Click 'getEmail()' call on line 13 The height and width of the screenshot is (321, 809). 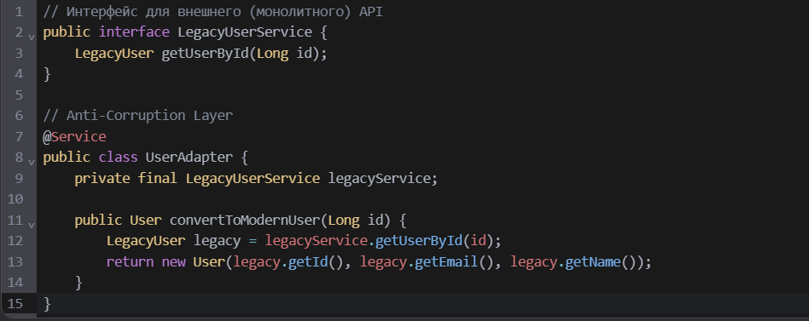pos(454,261)
